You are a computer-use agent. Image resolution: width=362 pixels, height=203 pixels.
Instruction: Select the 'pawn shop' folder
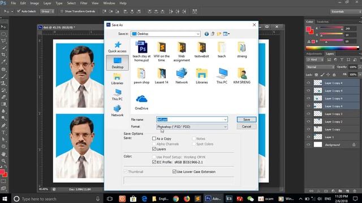[x=141, y=76]
